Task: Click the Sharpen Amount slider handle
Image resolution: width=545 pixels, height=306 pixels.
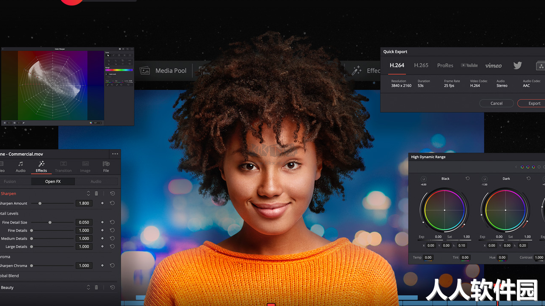Action: pyautogui.click(x=40, y=204)
